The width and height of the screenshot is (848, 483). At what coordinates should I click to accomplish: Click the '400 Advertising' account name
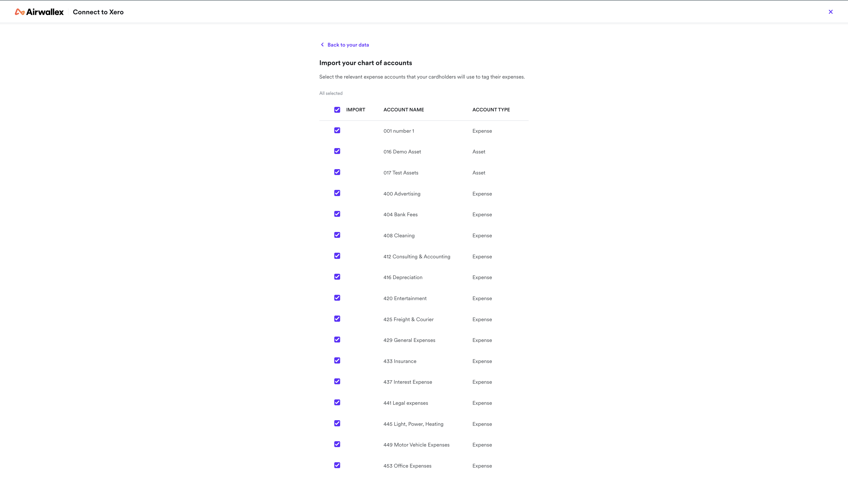[402, 194]
